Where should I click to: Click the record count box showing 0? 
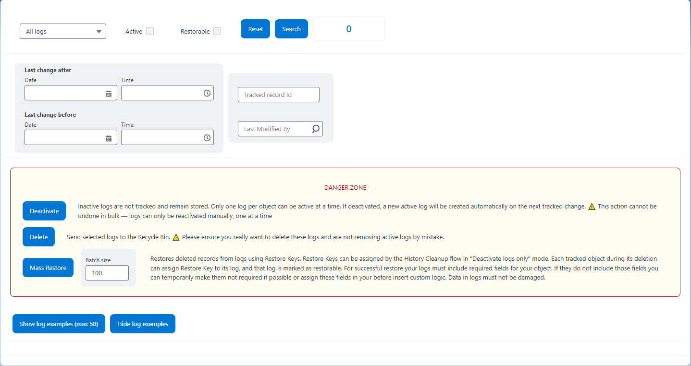click(x=348, y=28)
